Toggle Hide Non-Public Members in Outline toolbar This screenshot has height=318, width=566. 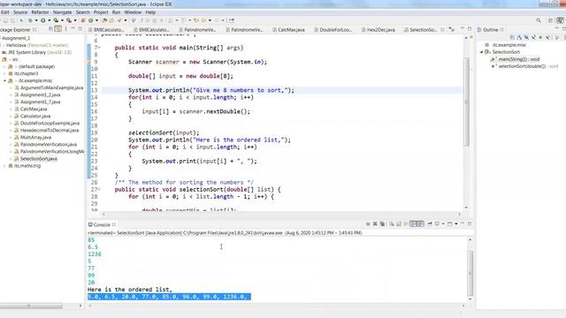(540, 37)
